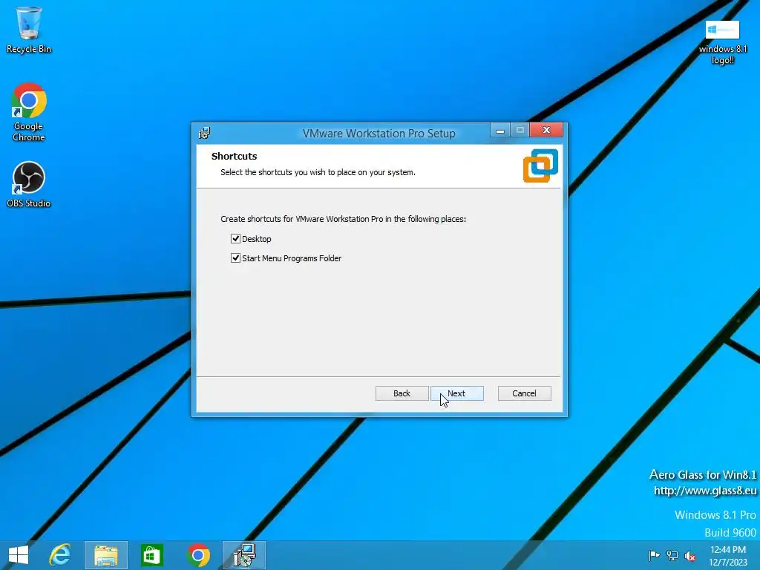Toggle the Start Menu Programs Folder checkbox
The height and width of the screenshot is (570, 760).
pos(235,258)
